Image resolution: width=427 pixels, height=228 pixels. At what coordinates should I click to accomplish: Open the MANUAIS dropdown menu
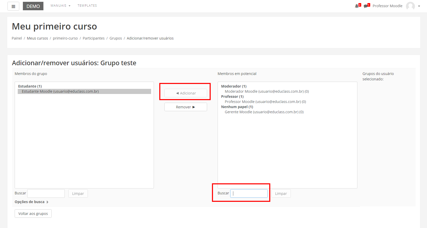(x=60, y=6)
